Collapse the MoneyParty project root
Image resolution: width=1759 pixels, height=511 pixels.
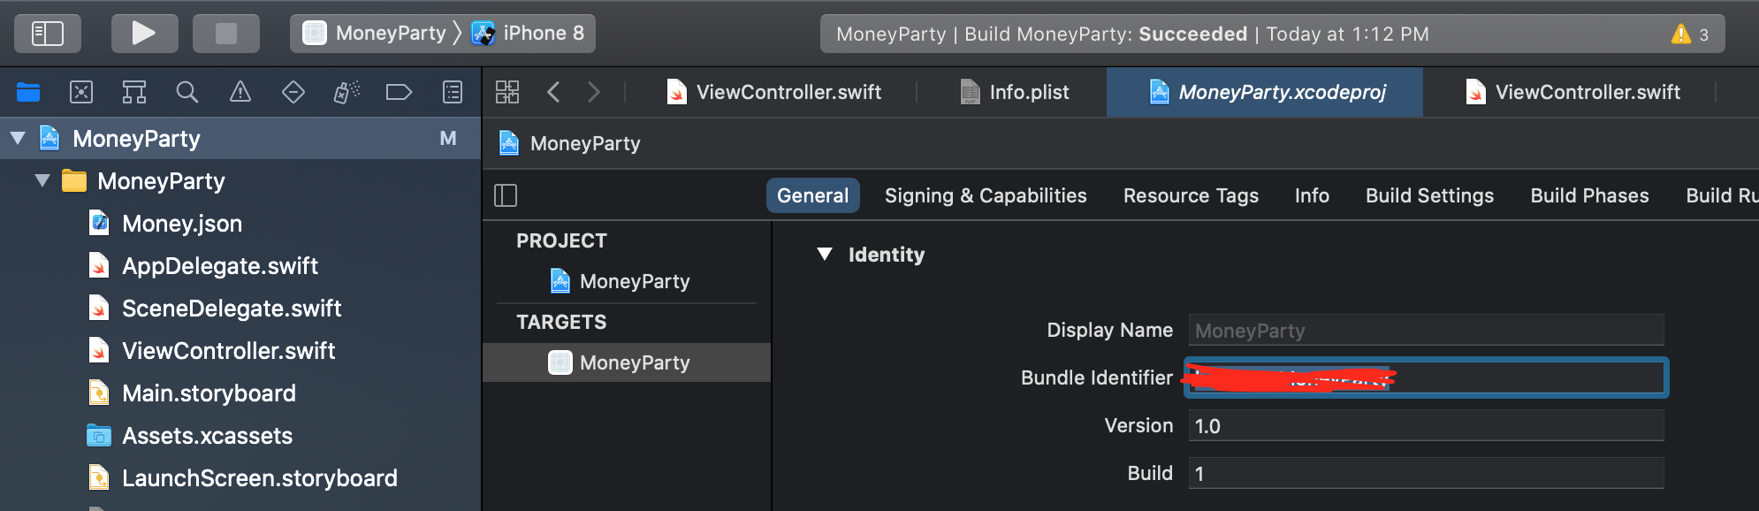(x=18, y=139)
